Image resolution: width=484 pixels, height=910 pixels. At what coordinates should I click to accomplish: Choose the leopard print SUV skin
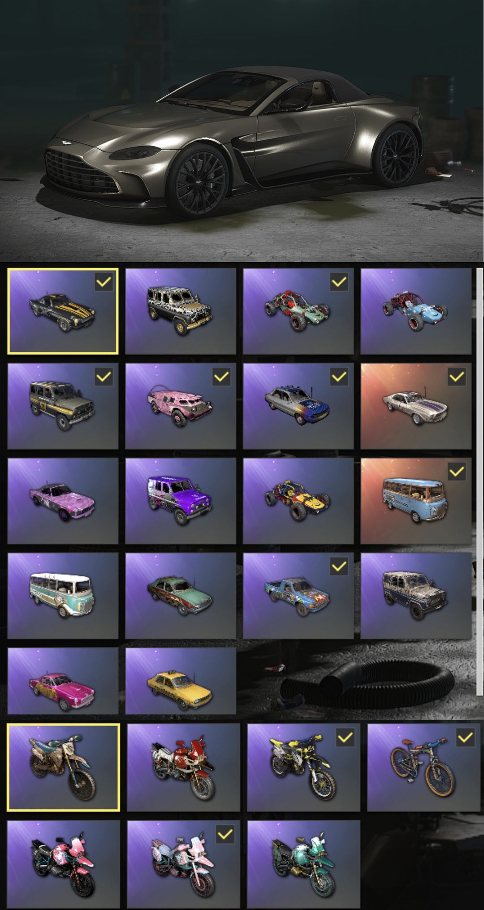point(181,311)
